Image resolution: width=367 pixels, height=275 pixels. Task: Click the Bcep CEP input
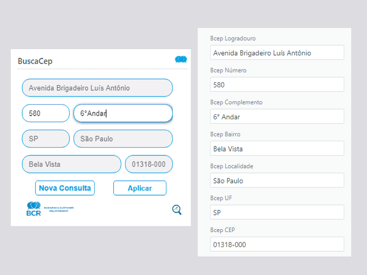(x=277, y=245)
